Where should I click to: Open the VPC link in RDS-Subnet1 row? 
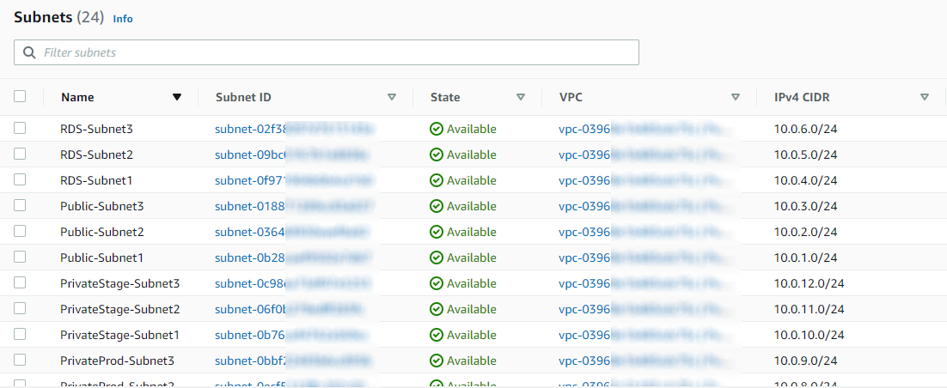(x=584, y=181)
